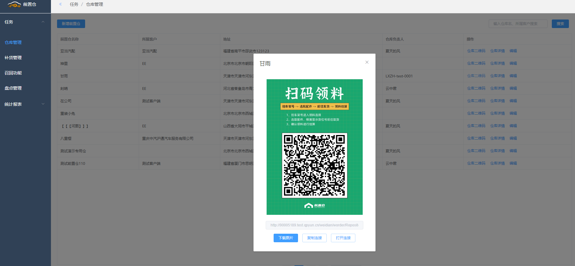Click the 亚当汽配 warehouse name cell
This screenshot has height=266, width=575.
coord(68,51)
